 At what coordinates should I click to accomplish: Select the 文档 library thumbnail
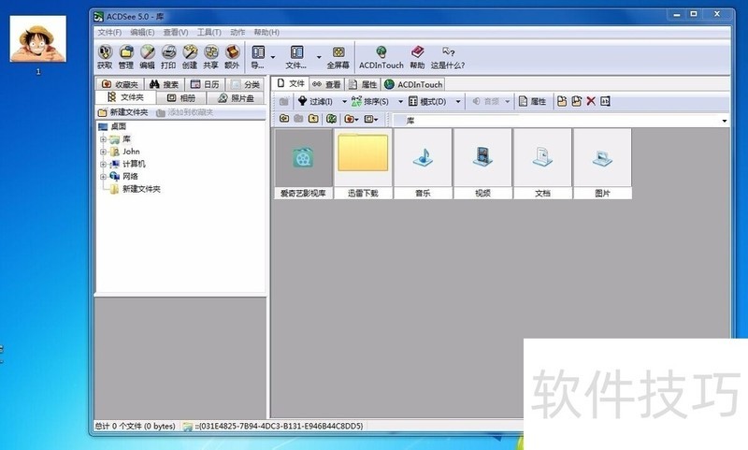(542, 164)
